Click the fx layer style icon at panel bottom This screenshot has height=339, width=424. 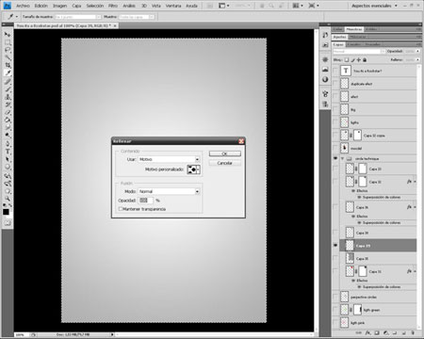click(x=367, y=333)
